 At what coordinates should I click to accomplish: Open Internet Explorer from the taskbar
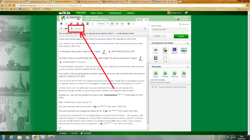(11, 137)
